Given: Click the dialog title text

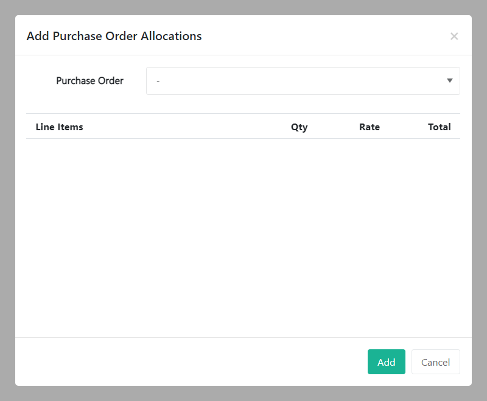Looking at the screenshot, I should tap(114, 37).
